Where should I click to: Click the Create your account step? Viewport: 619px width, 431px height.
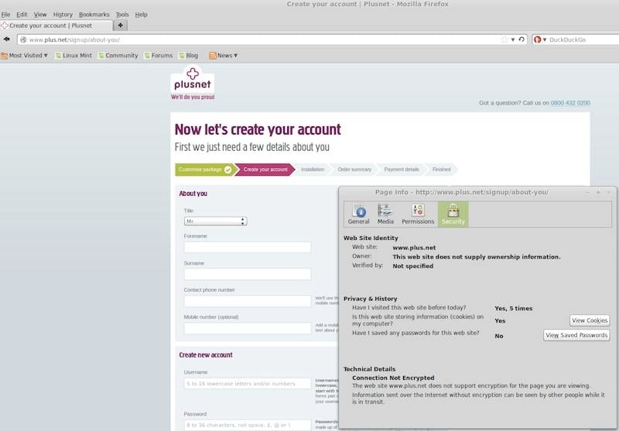[x=265, y=169]
